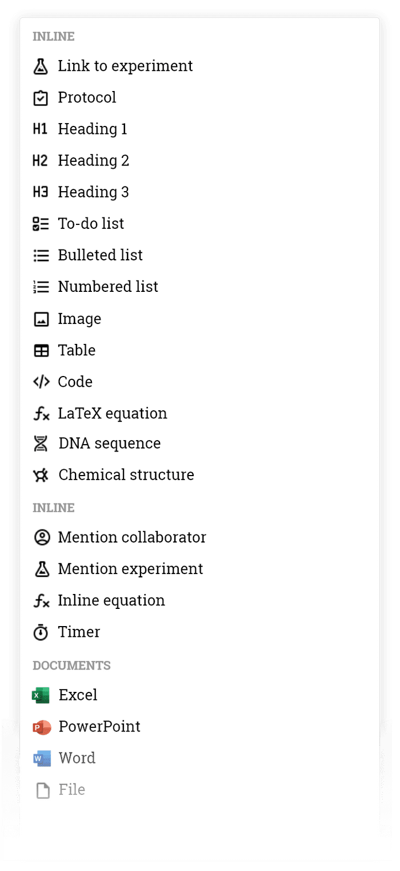Screen dimensions: 400x871
Task: Click the PowerPoint document icon
Action: point(41,727)
